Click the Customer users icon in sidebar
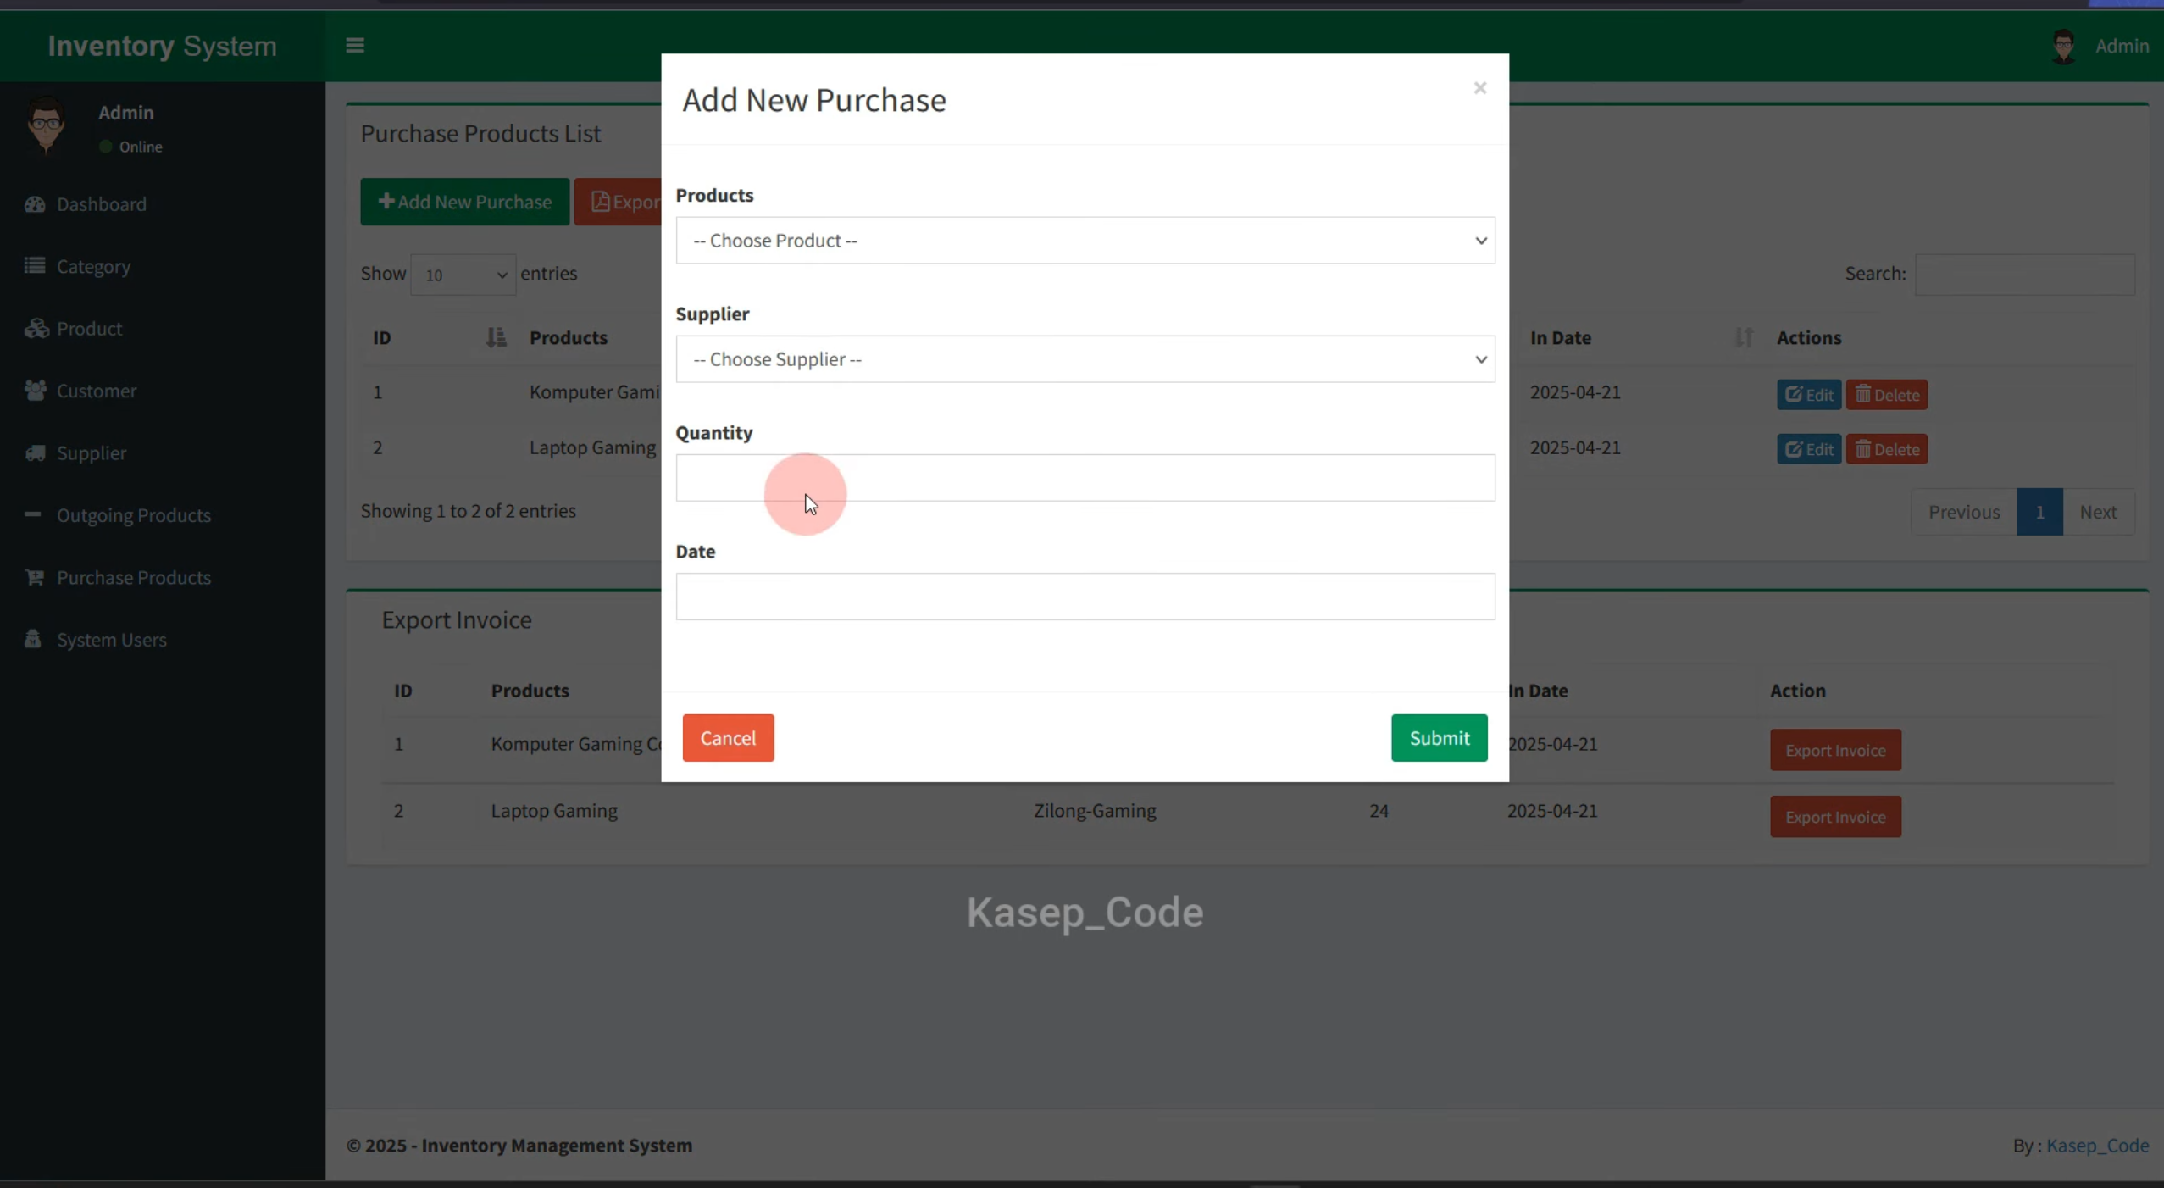This screenshot has height=1188, width=2164. 35,391
